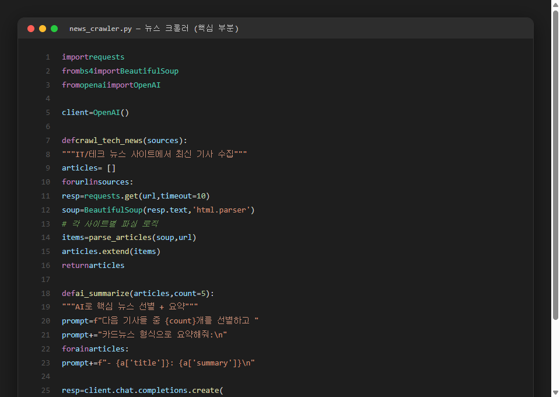Click the timeout=10 argument on line 11

[184, 196]
